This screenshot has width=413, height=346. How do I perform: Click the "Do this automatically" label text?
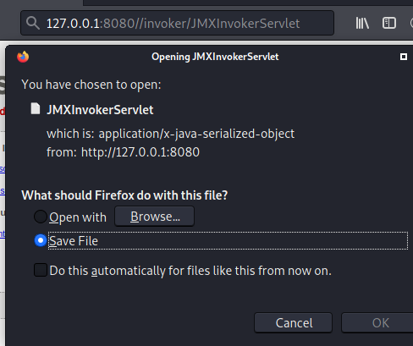point(190,271)
